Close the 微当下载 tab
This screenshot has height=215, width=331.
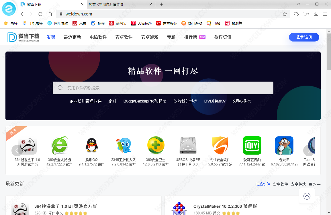pyautogui.click(x=82, y=4)
